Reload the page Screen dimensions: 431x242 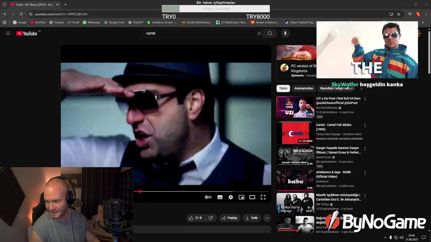21,14
